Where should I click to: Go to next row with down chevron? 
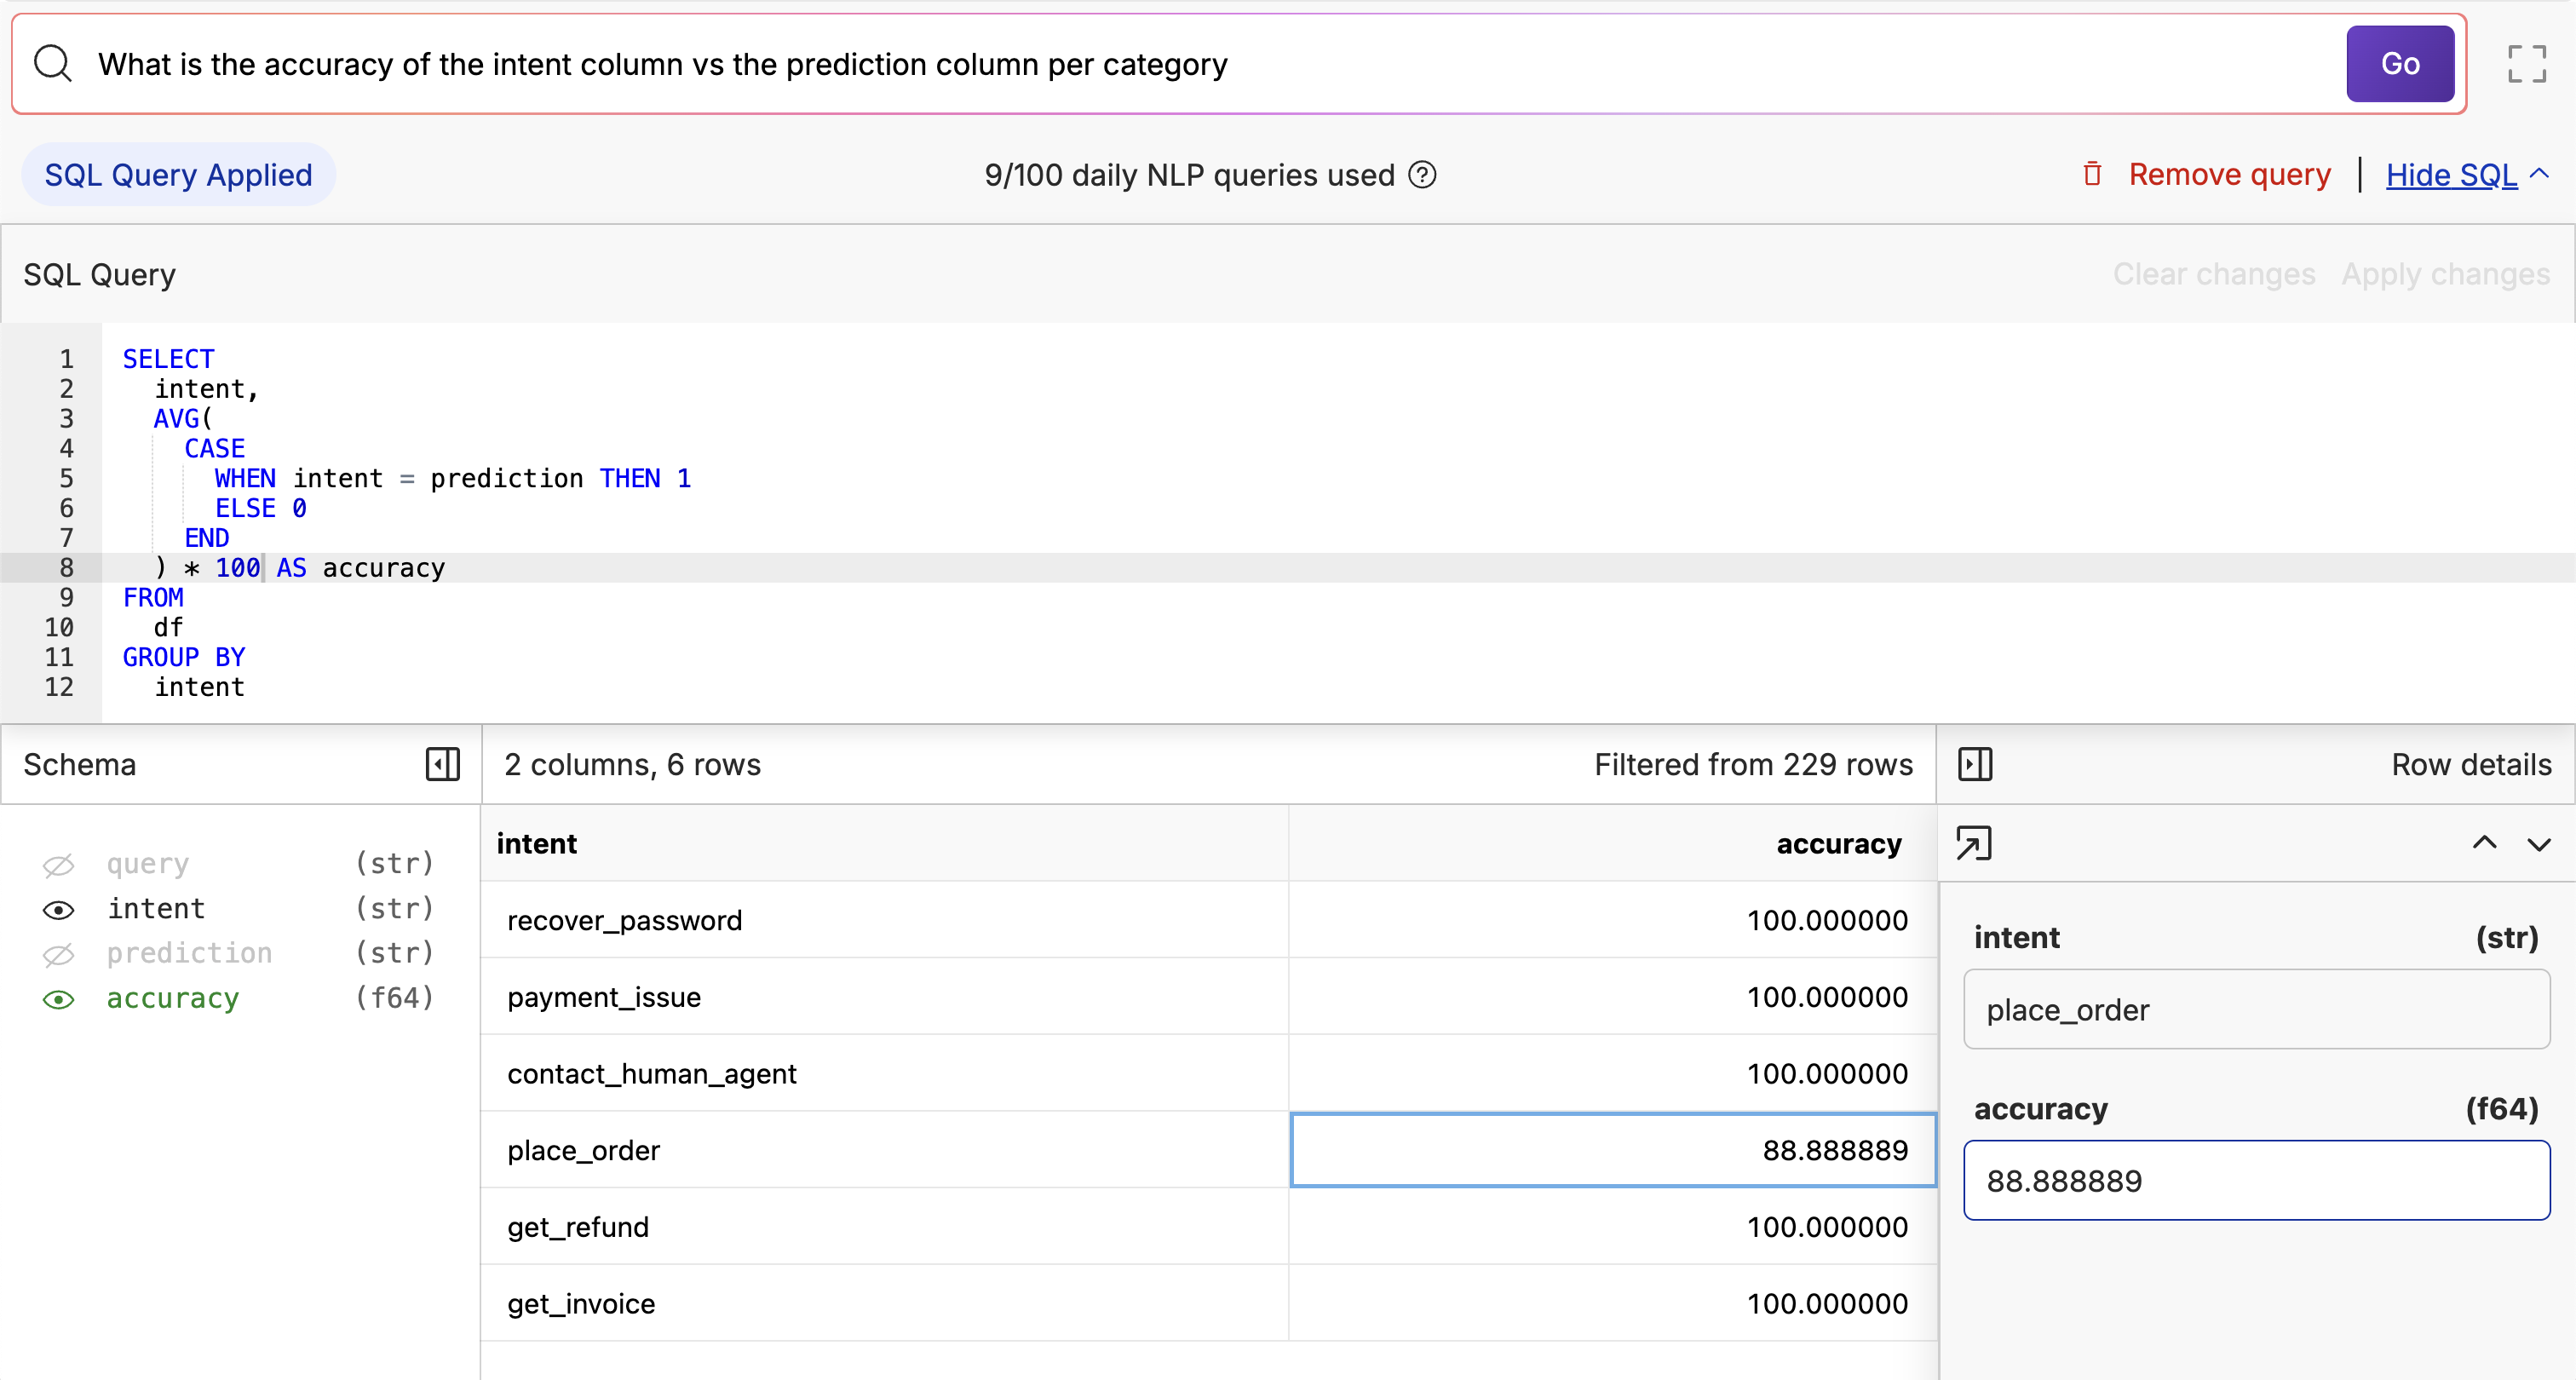click(x=2539, y=844)
